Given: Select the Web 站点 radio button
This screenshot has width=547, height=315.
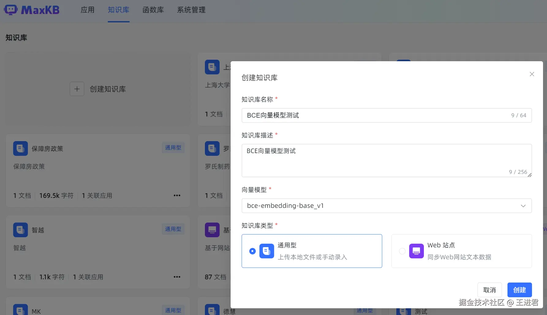Looking at the screenshot, I should (402, 251).
